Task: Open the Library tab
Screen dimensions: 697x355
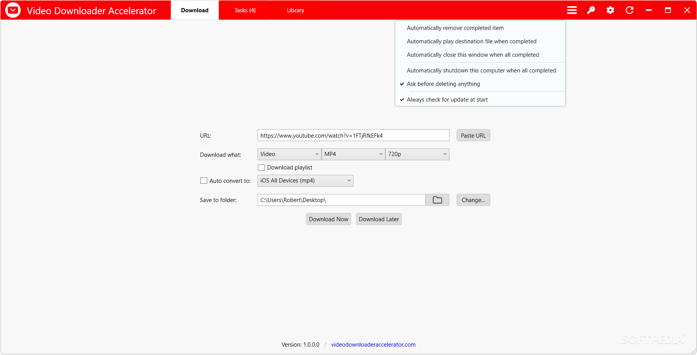Action: pyautogui.click(x=296, y=10)
